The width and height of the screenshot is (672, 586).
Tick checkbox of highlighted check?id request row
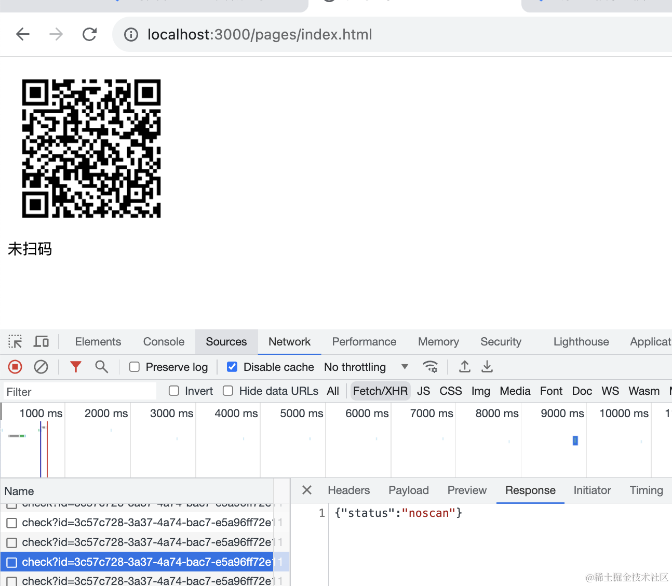click(12, 562)
